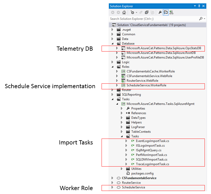Click the folder icon next to Data
The width and height of the screenshot is (211, 194).
(119, 39)
